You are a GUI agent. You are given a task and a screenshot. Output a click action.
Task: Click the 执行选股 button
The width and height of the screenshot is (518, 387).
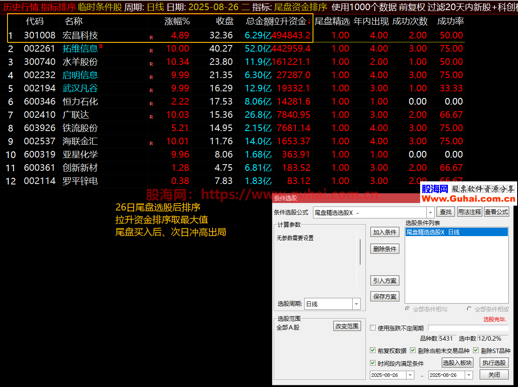(x=494, y=363)
